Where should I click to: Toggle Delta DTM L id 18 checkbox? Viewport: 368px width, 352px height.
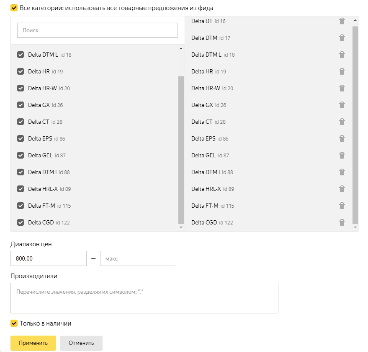(21, 55)
